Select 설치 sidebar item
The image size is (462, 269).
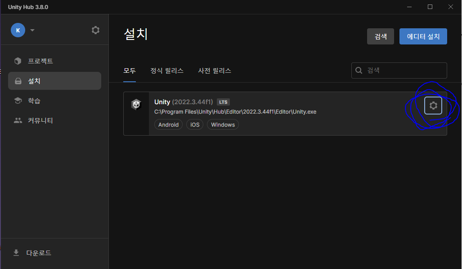[54, 81]
